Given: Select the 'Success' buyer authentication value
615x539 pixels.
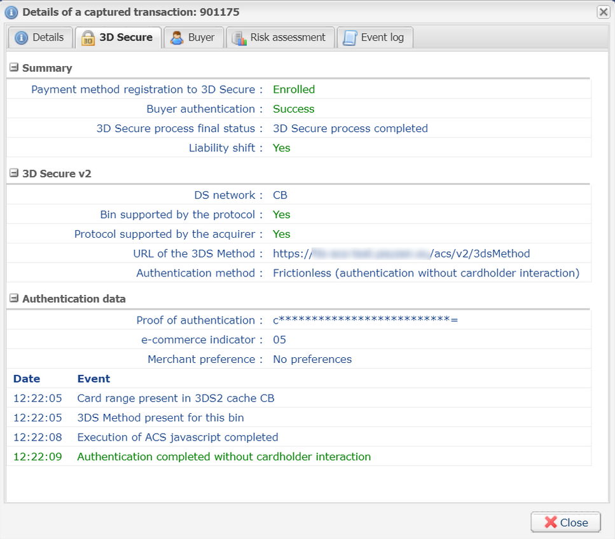Looking at the screenshot, I should [x=293, y=109].
